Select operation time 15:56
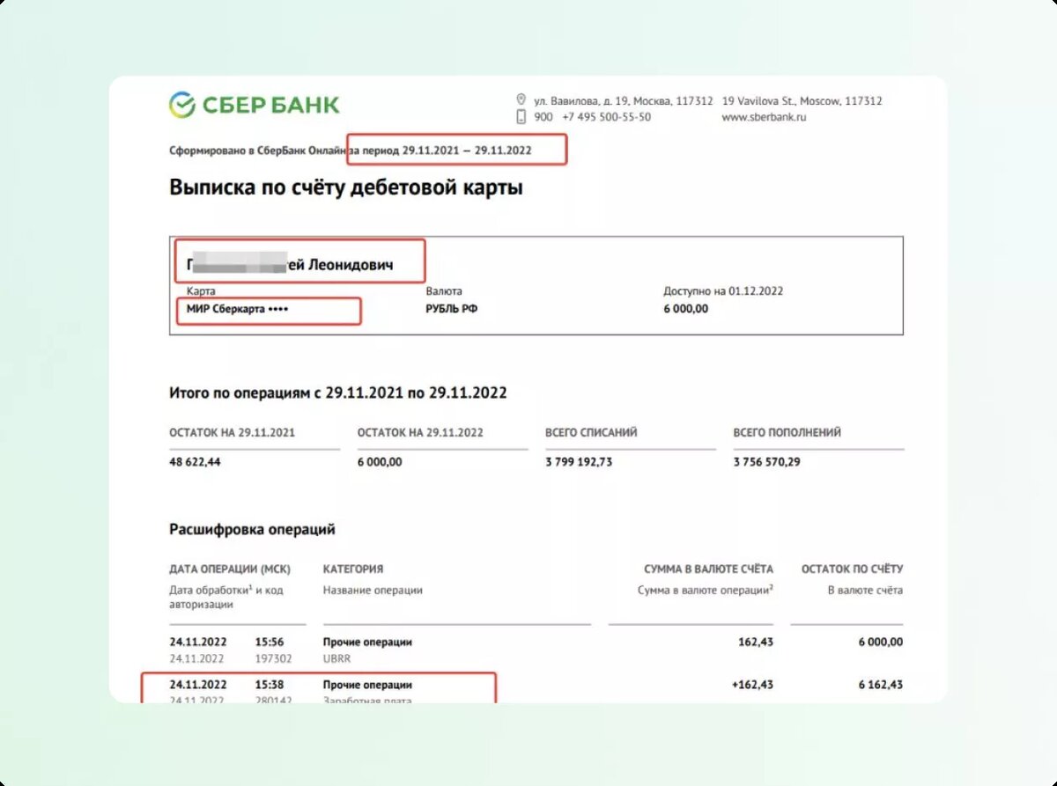This screenshot has width=1057, height=786. tap(270, 643)
